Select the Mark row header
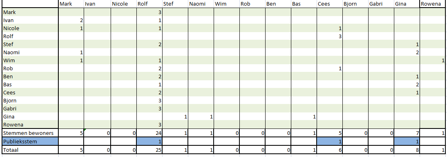This screenshot has width=447, height=157. point(30,12)
